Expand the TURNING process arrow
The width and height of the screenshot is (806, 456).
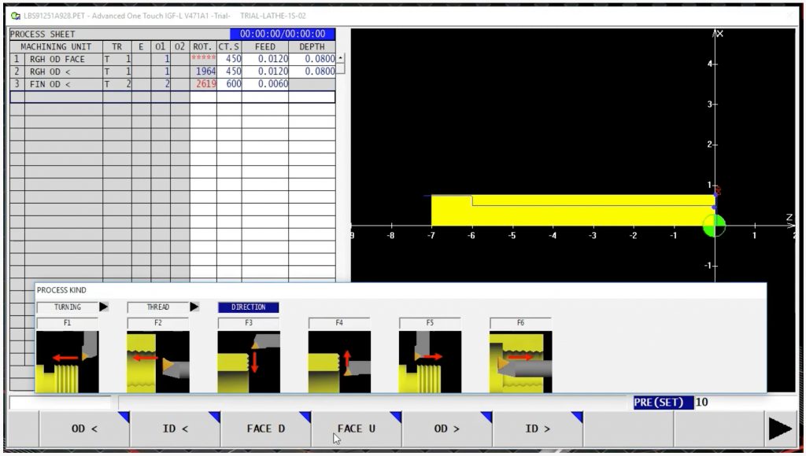[104, 307]
